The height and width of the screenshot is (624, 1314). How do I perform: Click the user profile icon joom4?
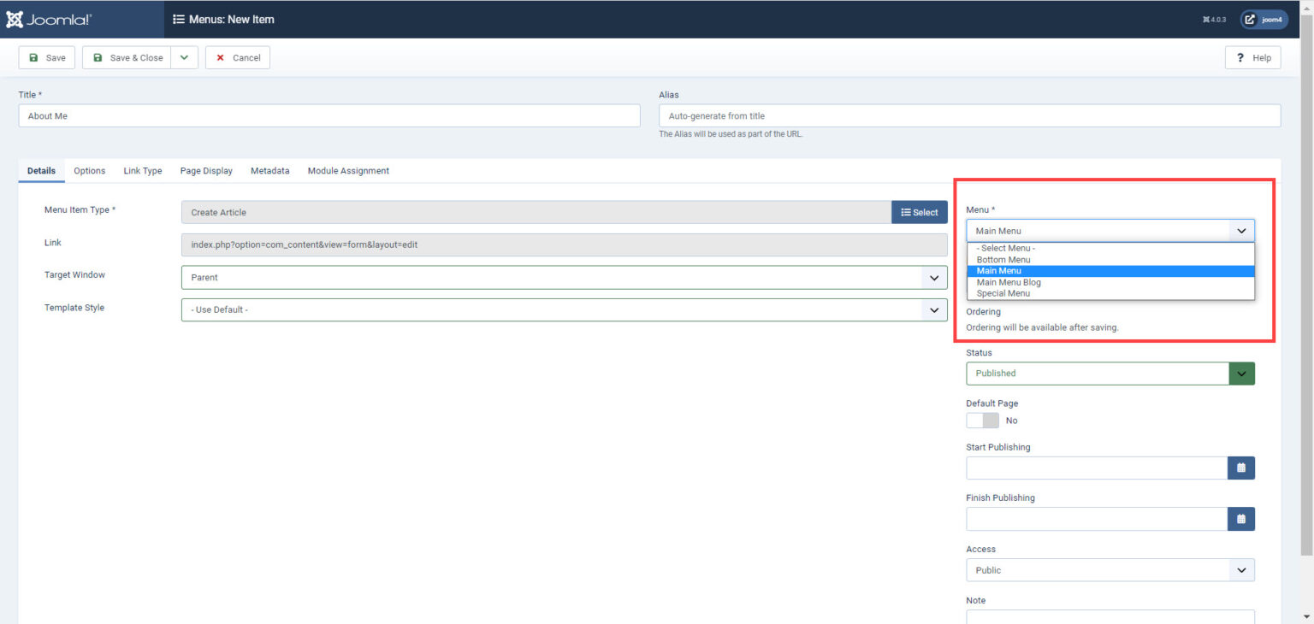(1264, 19)
